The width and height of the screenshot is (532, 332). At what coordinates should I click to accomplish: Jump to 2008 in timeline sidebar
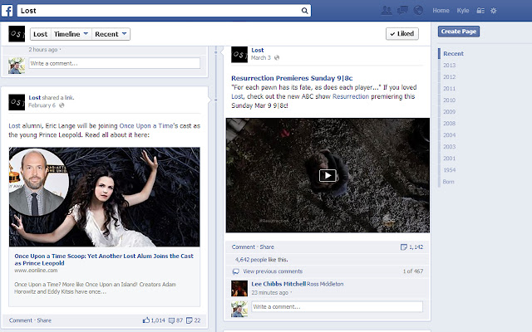coord(449,124)
